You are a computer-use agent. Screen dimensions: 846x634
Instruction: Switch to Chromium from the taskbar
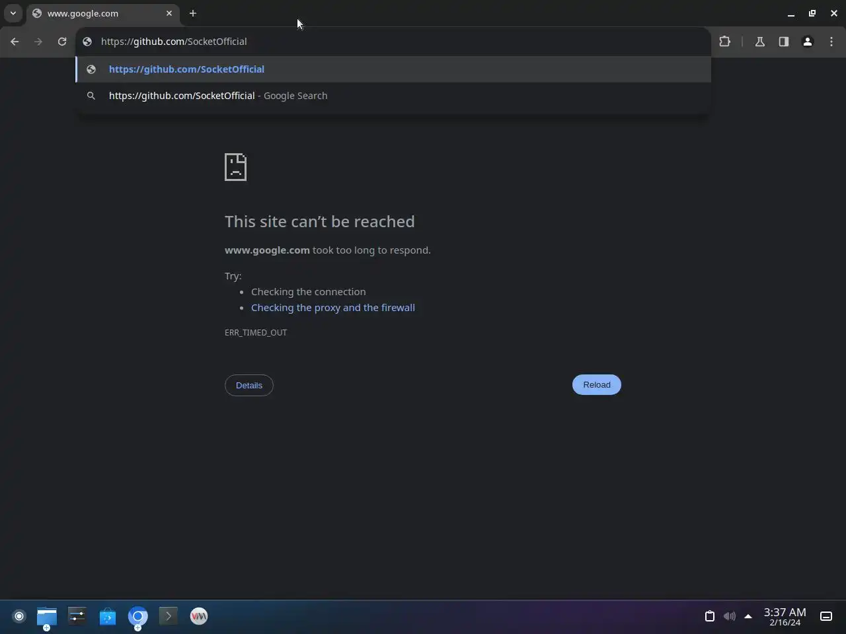(138, 617)
